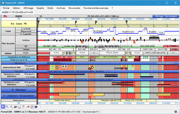Click the status indicator circle at bottom right
This screenshot has height=114, width=180.
(176, 111)
